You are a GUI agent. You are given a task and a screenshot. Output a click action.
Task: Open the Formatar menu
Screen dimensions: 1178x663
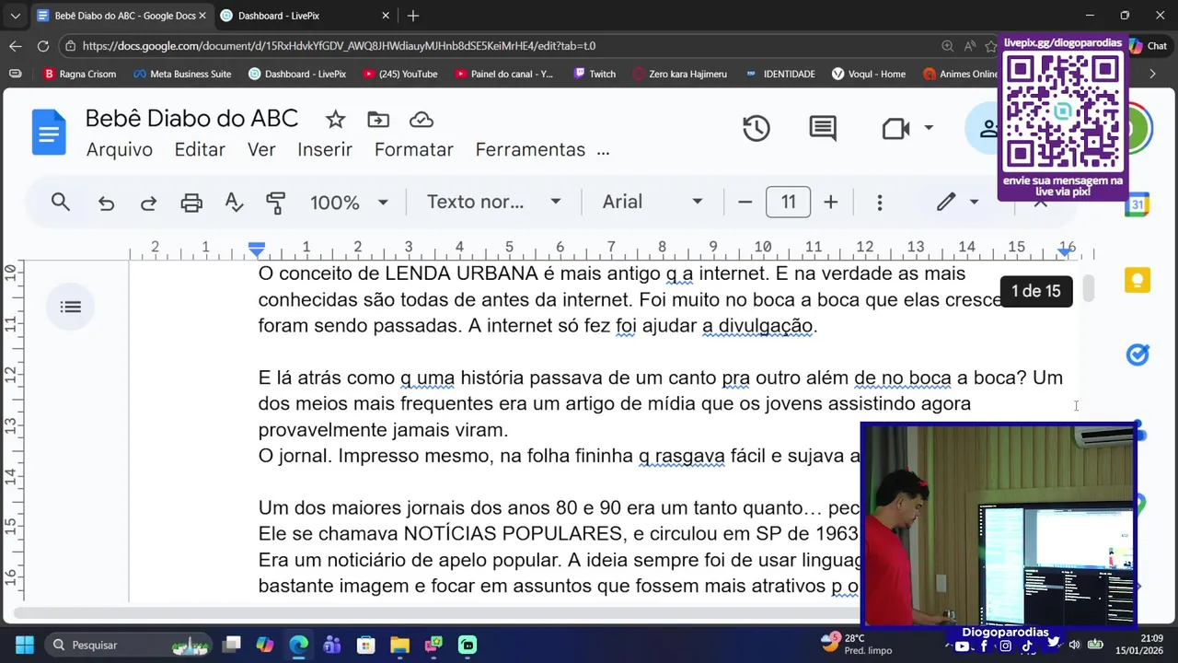(x=414, y=149)
